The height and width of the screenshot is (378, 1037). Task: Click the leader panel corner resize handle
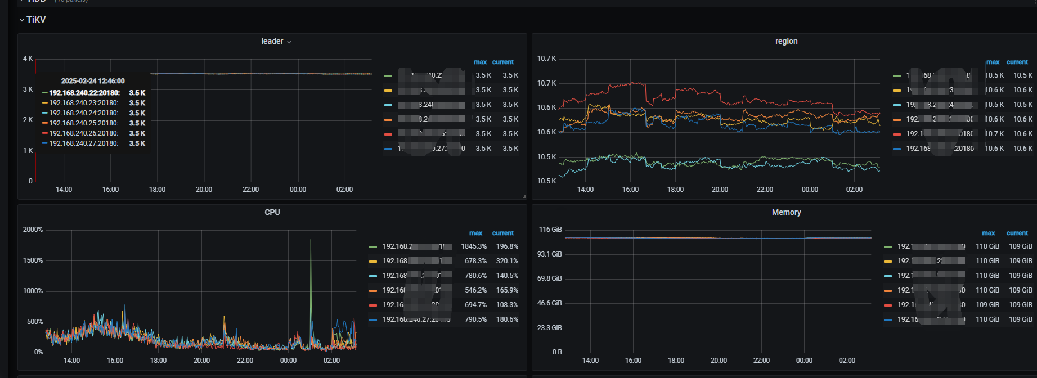(x=524, y=196)
